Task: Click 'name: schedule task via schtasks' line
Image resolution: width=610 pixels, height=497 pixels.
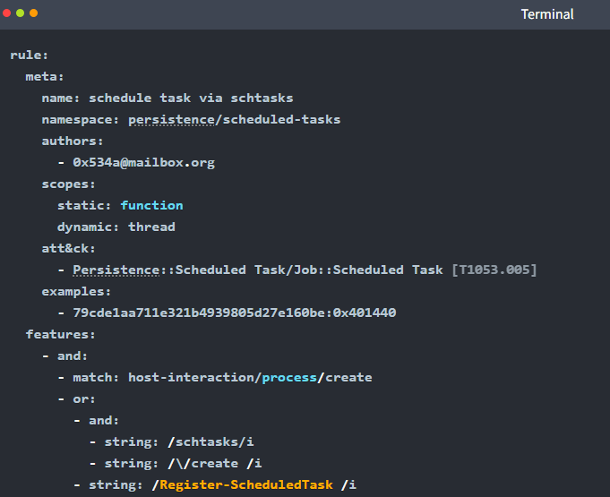Action: [x=168, y=98]
